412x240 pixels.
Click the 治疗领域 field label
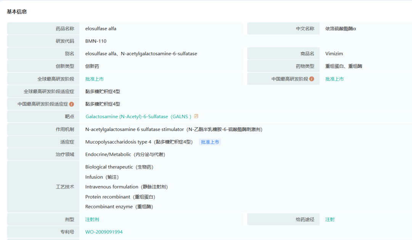(x=65, y=155)
